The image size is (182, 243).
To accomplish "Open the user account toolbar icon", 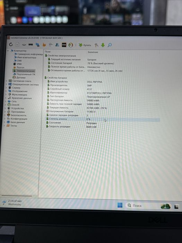I will click(57, 45).
